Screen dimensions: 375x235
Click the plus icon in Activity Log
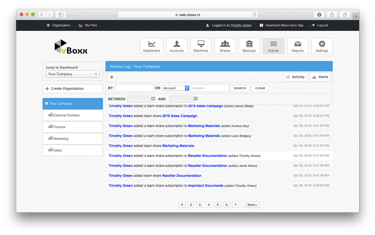112,77
